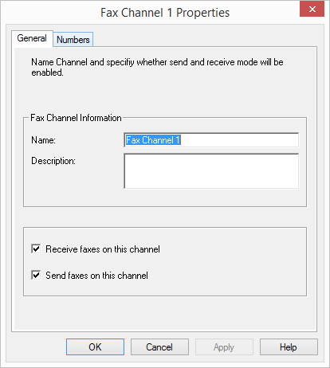The height and width of the screenshot is (368, 330).
Task: Click the "Name:" field label
Action: [43, 140]
